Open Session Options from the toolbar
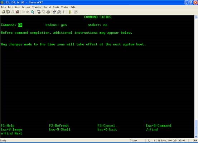 point(54,12)
